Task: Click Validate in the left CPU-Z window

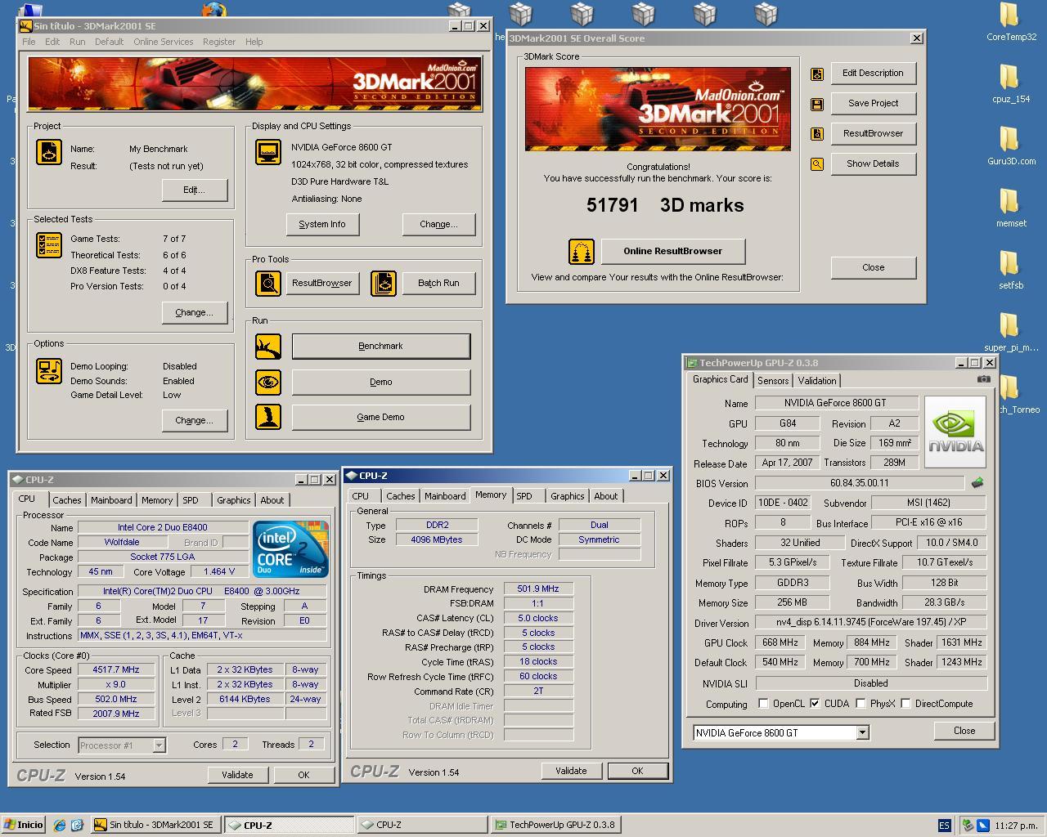Action: click(x=237, y=775)
